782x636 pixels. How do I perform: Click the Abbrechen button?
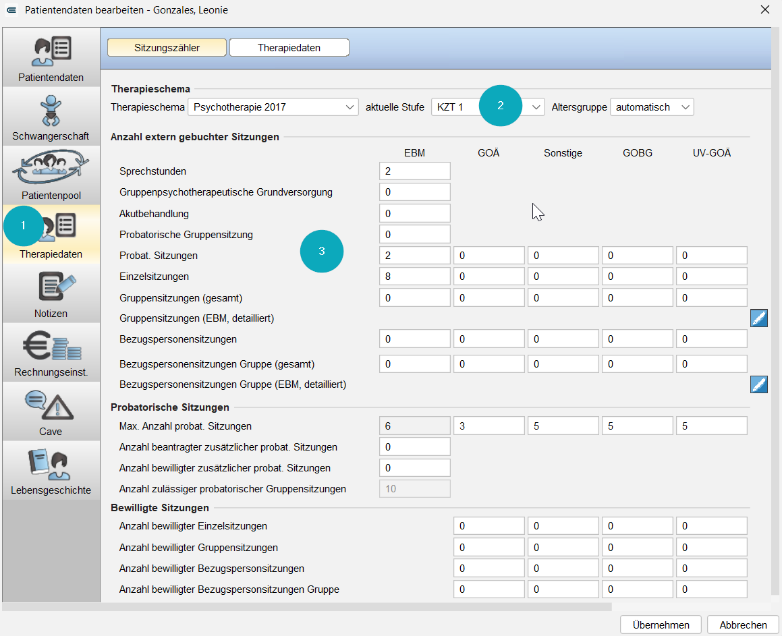pos(743,625)
